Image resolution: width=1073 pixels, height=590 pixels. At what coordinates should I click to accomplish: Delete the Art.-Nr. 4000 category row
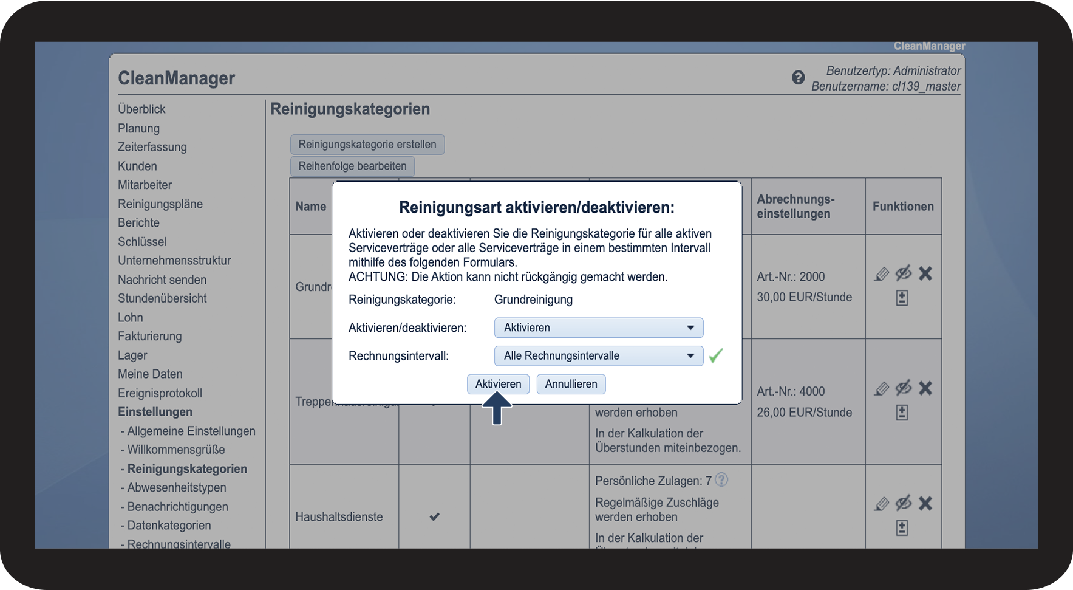[x=925, y=389]
